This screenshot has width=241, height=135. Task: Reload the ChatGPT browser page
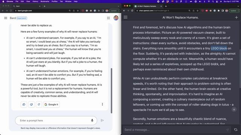132,10
